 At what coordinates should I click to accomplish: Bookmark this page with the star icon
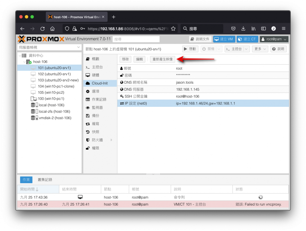coord(173,29)
